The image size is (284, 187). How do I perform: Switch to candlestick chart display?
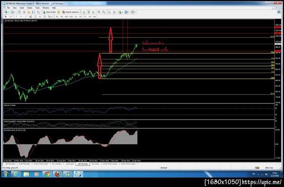[89, 12]
